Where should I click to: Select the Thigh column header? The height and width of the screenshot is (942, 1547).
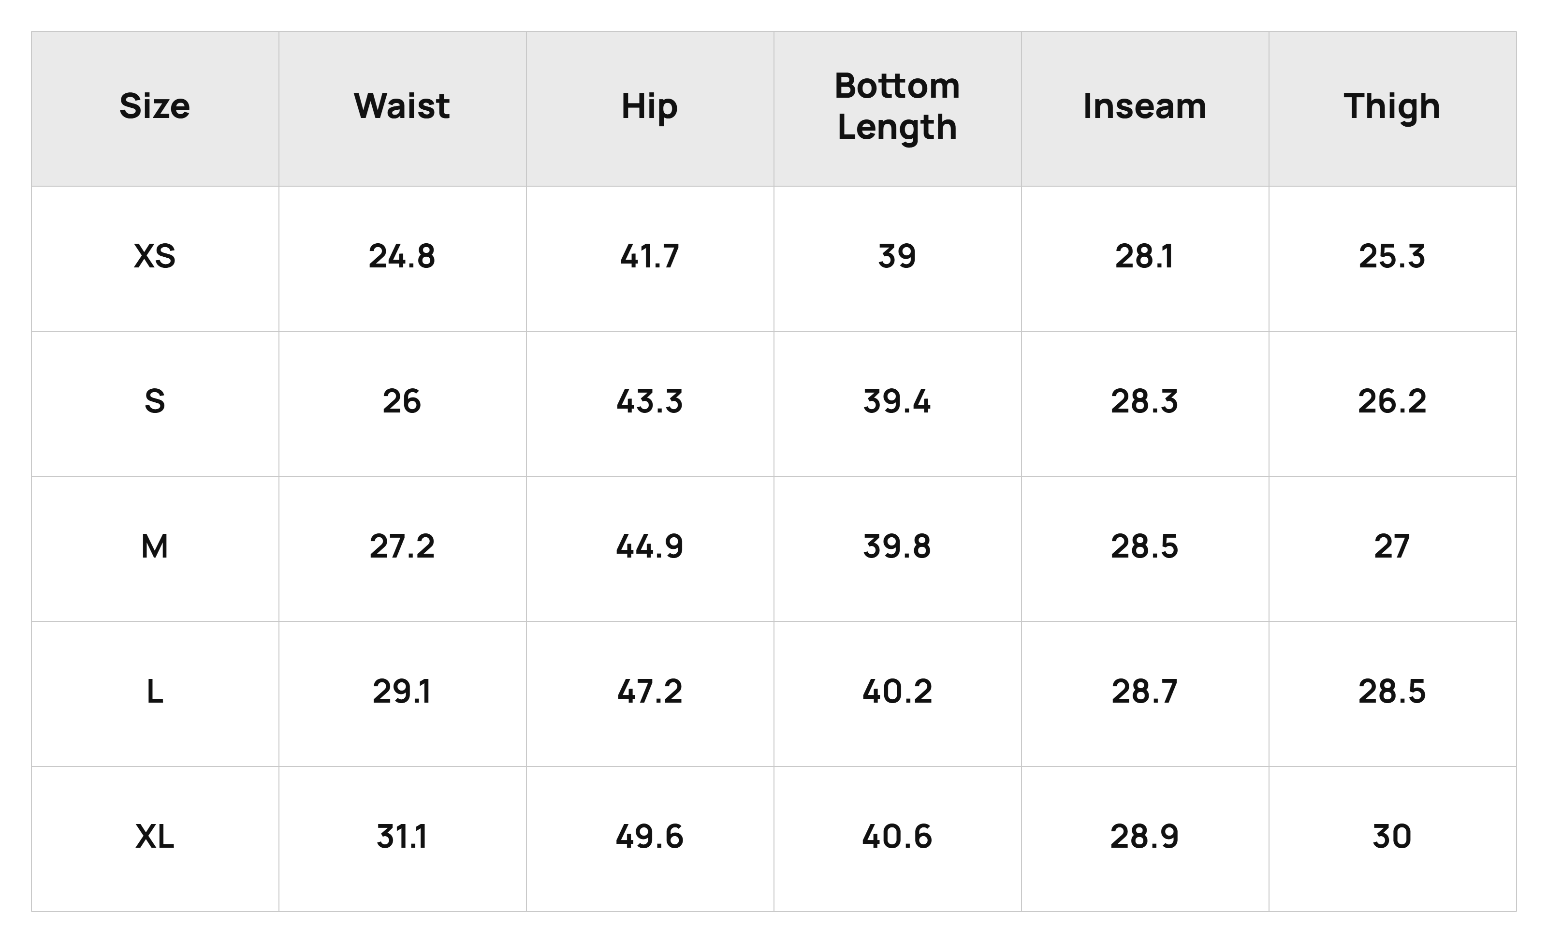pos(1392,108)
